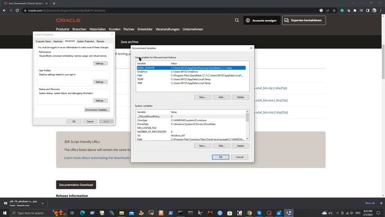Image resolution: width=385 pixels, height=217 pixels.
Task: Select the TMP user variable row
Action: pos(191,83)
